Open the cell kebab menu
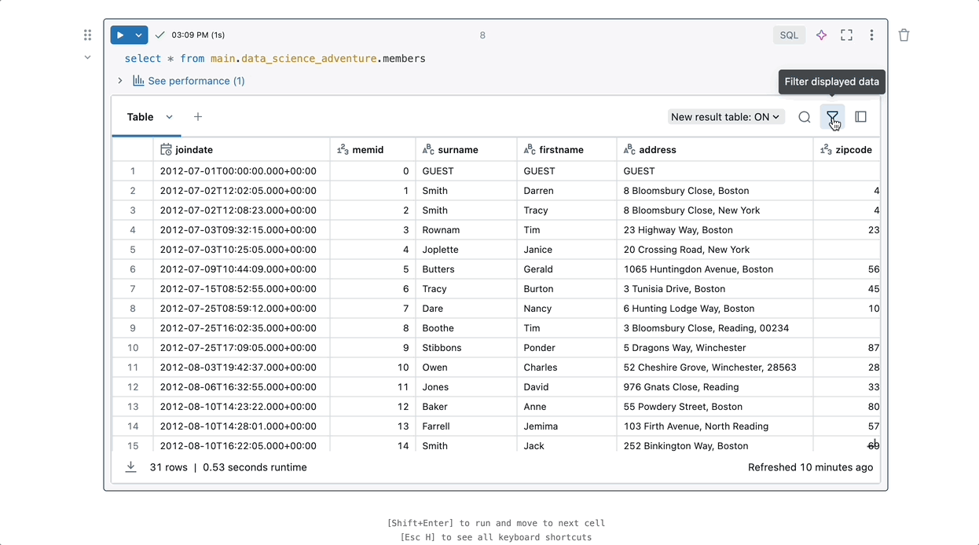This screenshot has width=979, height=545. click(x=871, y=35)
